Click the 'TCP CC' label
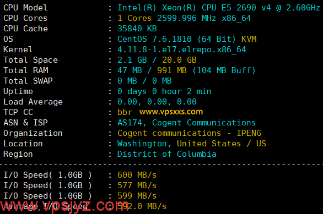Viewport: 323px width, 214px height. (18, 112)
